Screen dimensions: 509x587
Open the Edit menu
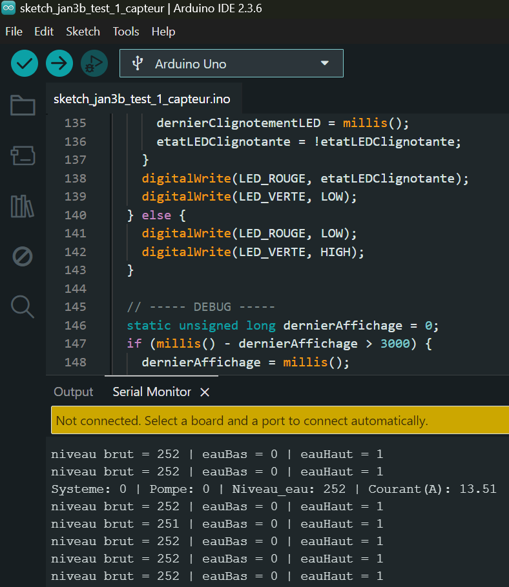point(44,32)
